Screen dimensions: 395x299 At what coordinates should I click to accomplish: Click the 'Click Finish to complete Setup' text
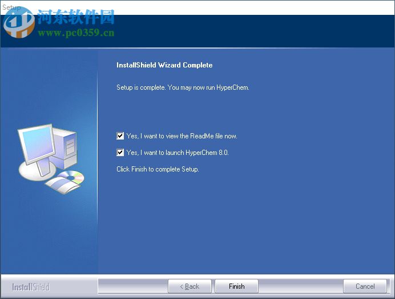[158, 169]
